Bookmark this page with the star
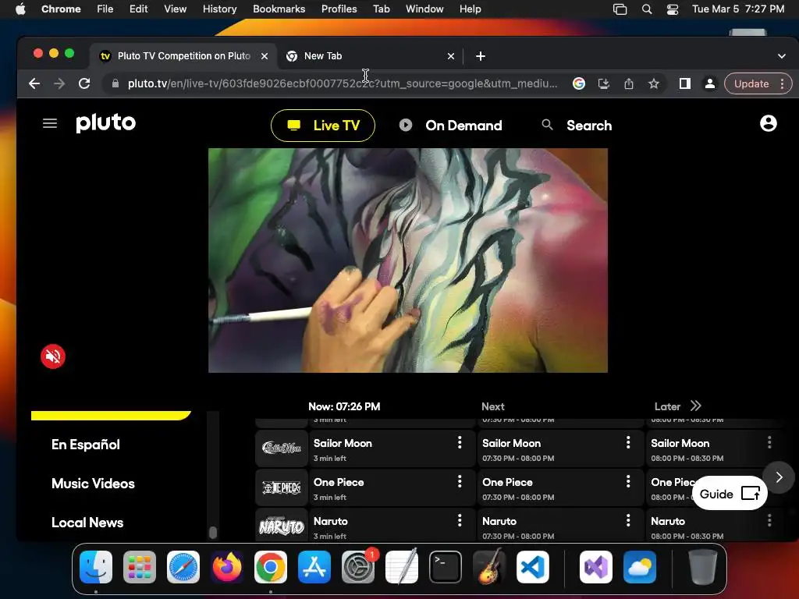Screen dimensions: 799x599 point(654,83)
